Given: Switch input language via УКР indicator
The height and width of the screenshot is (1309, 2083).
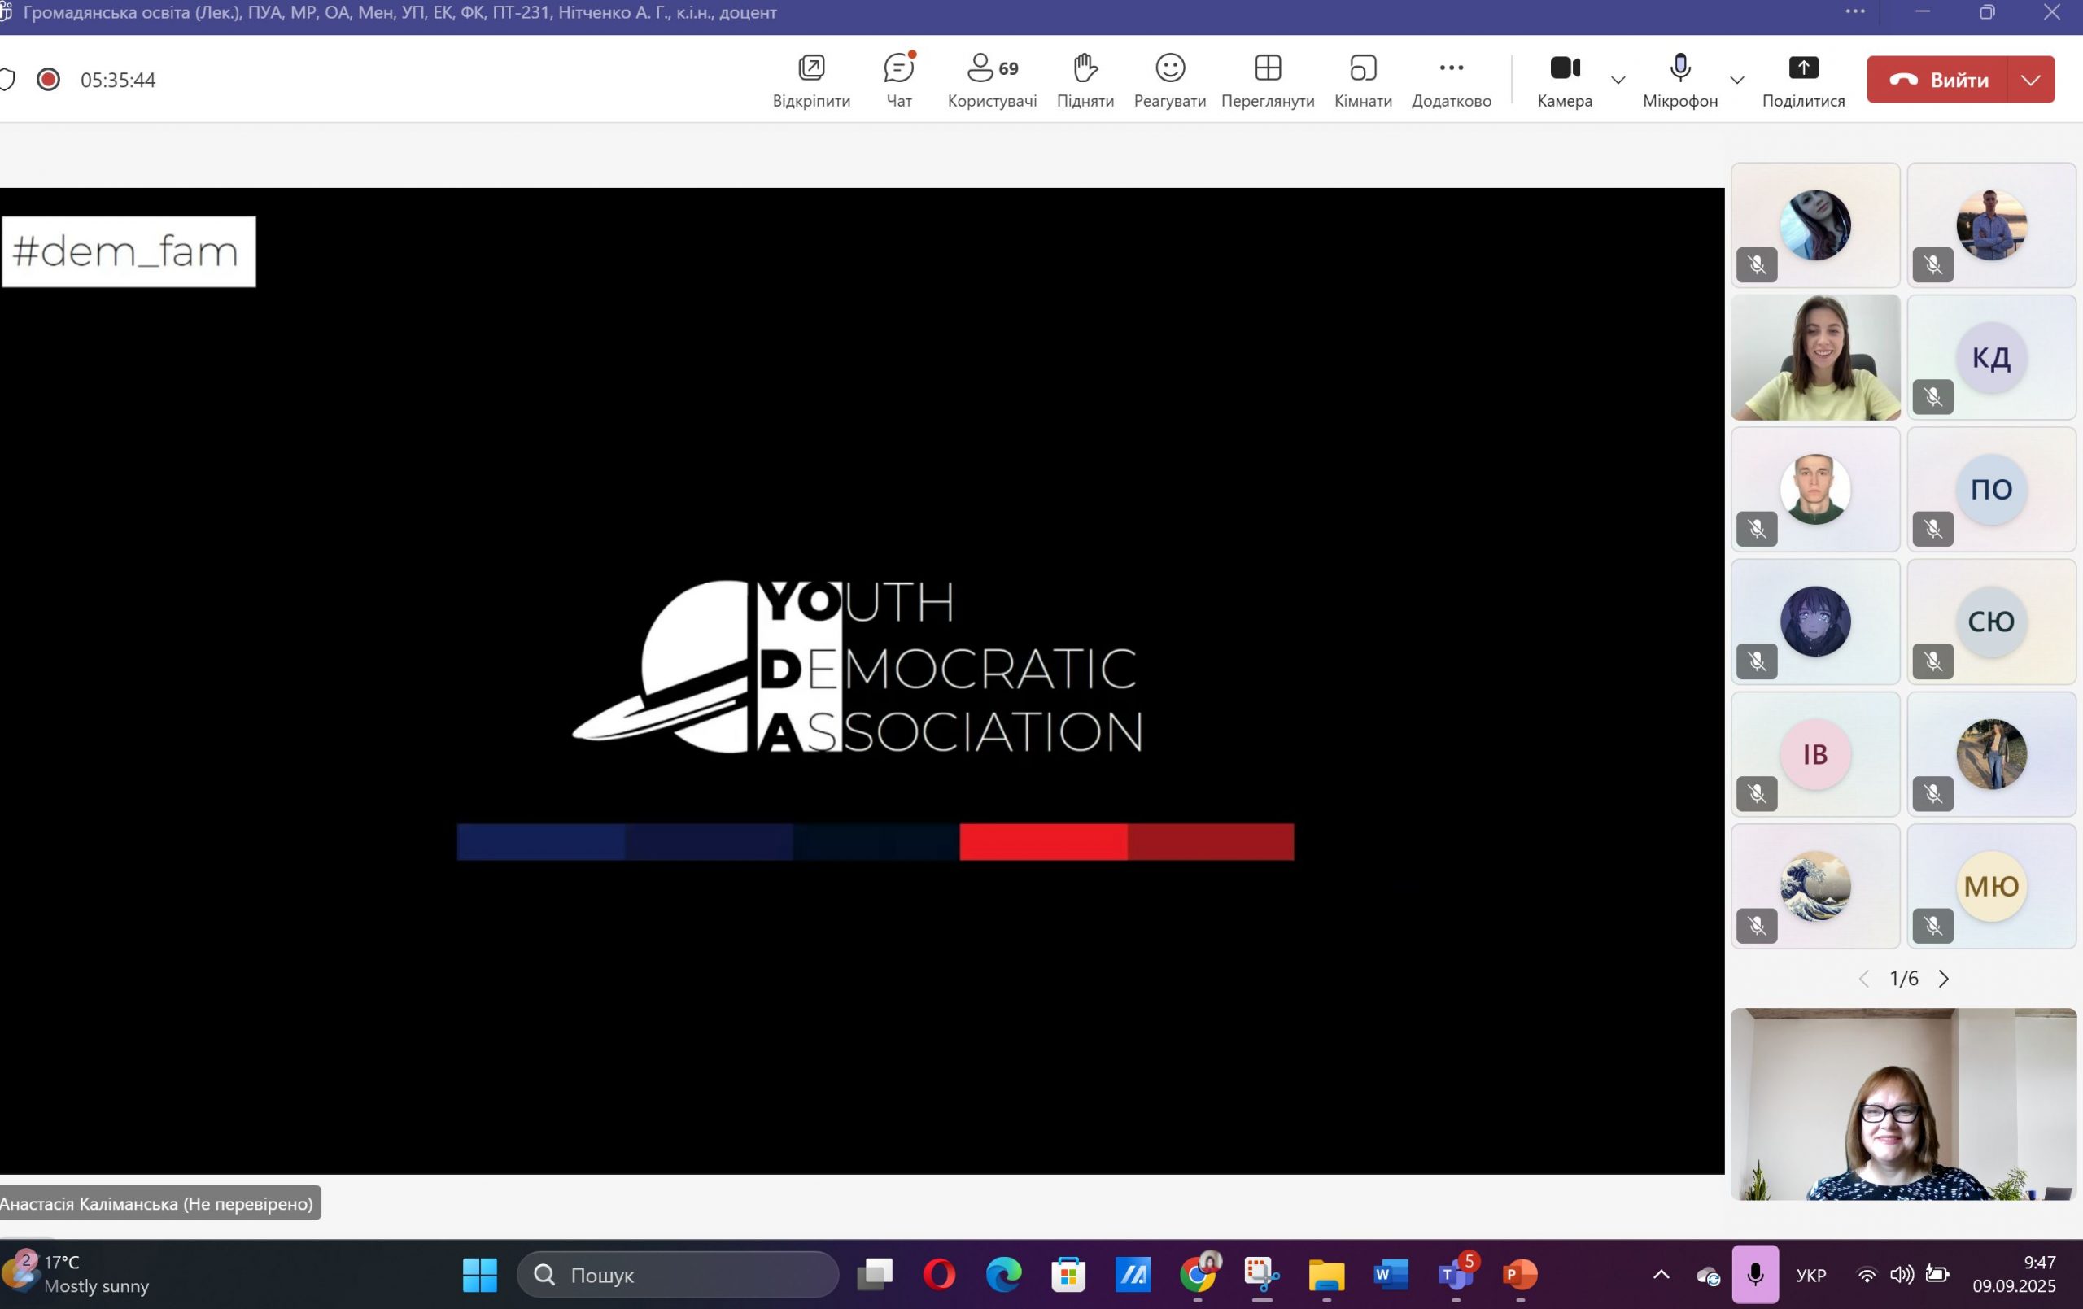Looking at the screenshot, I should point(1810,1276).
